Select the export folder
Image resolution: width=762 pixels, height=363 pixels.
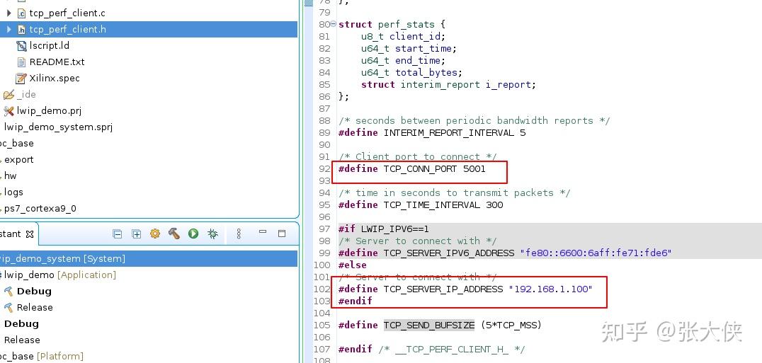click(19, 160)
